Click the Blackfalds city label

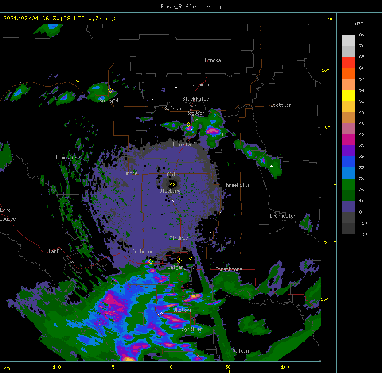[195, 99]
